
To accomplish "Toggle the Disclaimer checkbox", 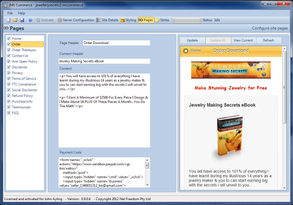I will 9,67.
